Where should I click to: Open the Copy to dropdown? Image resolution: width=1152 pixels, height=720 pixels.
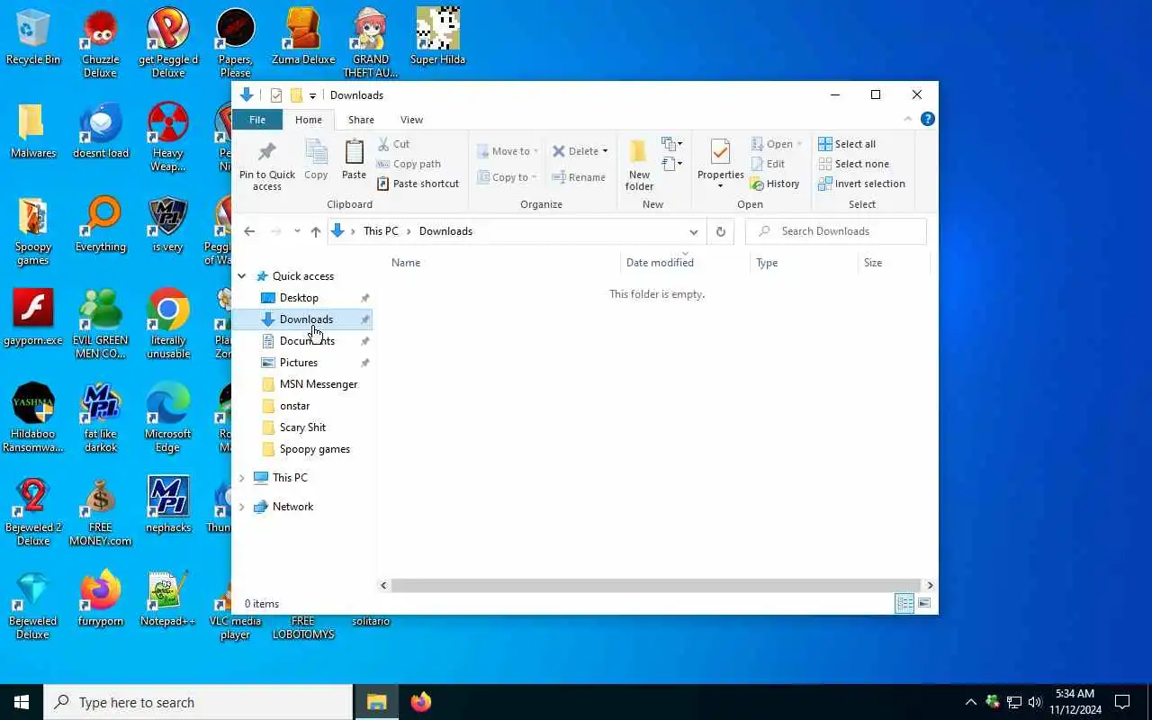508,177
